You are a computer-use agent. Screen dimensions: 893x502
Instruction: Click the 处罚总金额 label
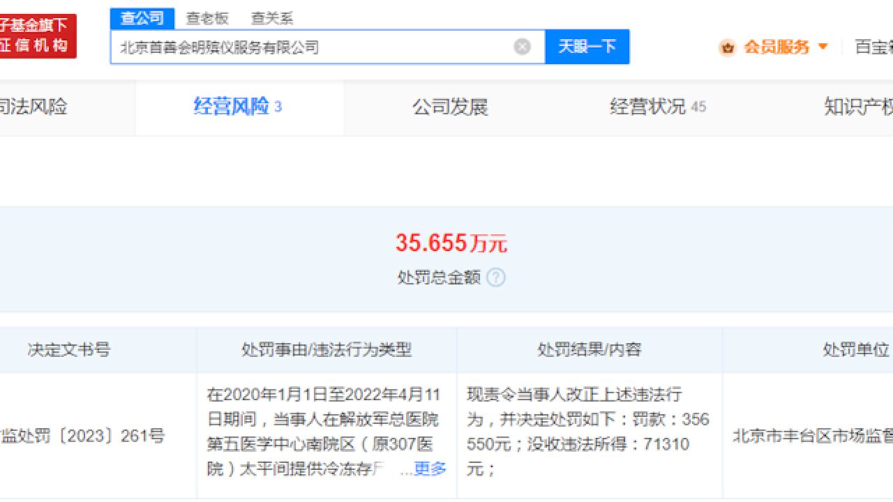tap(439, 277)
